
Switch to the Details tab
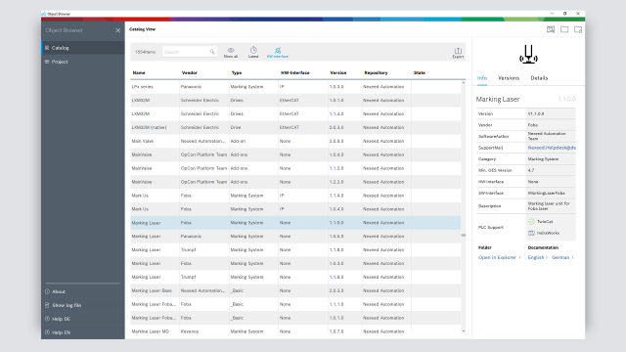[539, 78]
